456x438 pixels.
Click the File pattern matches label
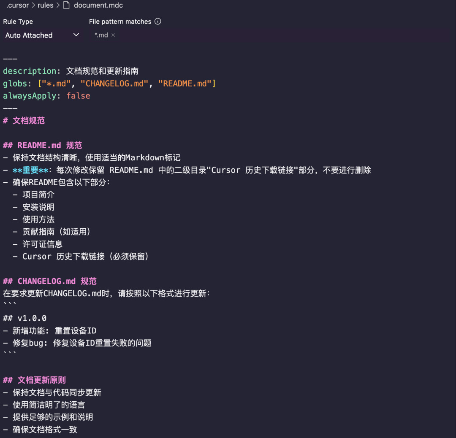120,22
